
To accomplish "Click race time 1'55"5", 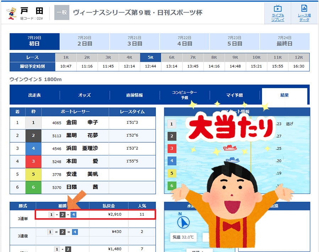I will (132, 161).
